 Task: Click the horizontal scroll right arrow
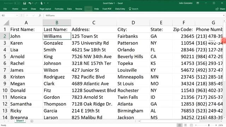tap(221, 121)
